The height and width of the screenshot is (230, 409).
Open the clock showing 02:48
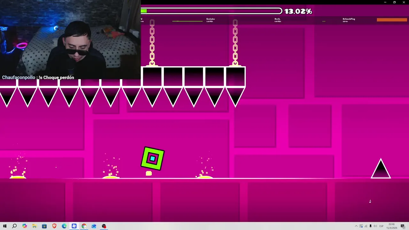coord(392,226)
